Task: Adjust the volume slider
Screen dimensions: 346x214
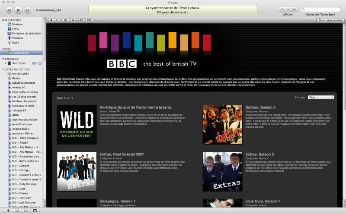Action: coord(48,10)
